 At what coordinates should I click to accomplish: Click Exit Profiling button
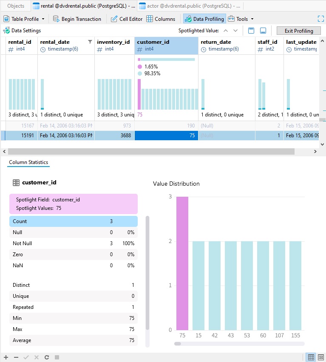pyautogui.click(x=298, y=31)
